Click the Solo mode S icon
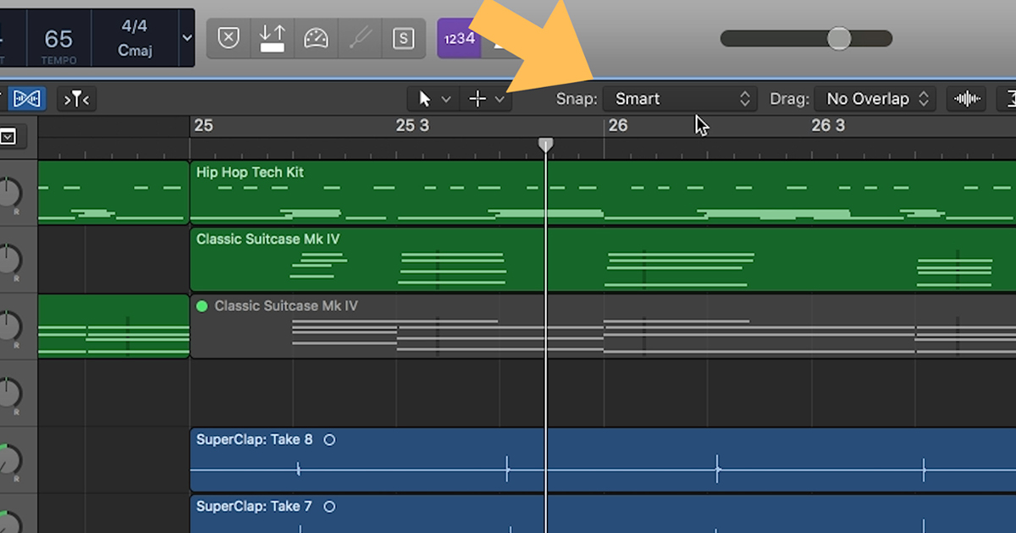This screenshot has width=1016, height=533. [404, 38]
